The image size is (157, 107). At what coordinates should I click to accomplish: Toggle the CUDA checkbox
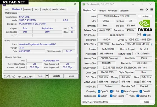click(x=111, y=91)
